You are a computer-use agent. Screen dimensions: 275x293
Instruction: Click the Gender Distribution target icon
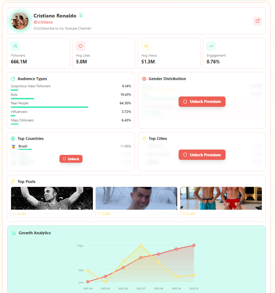pyautogui.click(x=144, y=79)
